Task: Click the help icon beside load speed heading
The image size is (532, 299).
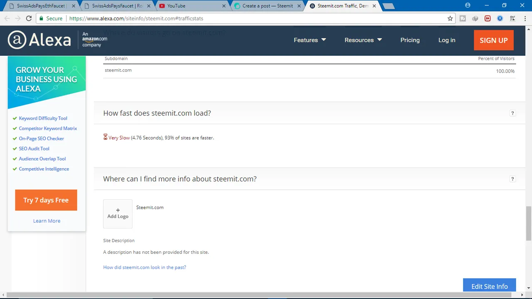Action: pyautogui.click(x=512, y=113)
